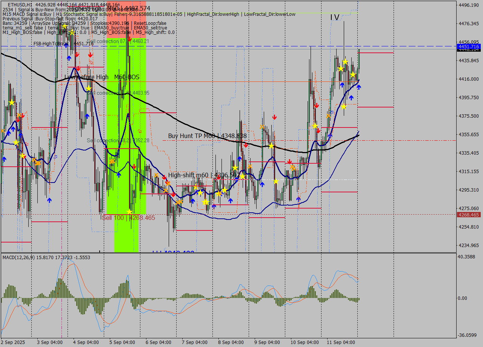The image size is (483, 347).
Task: Click the "5 Sep 04:00" date label on the time axis
Action: point(122,342)
